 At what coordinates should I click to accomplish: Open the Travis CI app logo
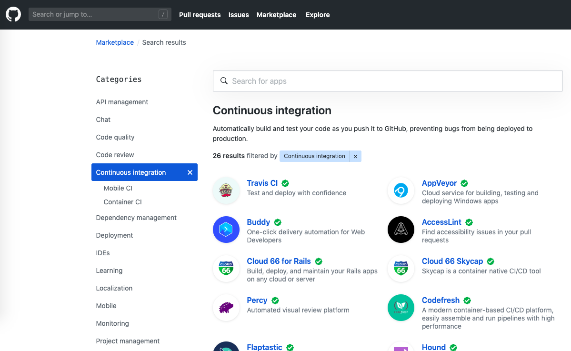click(x=226, y=191)
